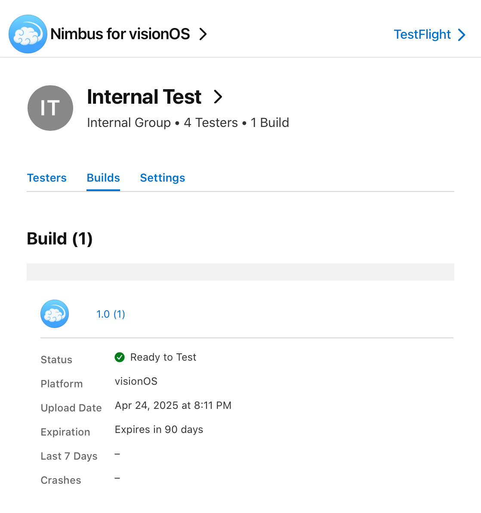This screenshot has height=513, width=481.
Task: Open build version 1.0 (1)
Action: click(x=111, y=314)
